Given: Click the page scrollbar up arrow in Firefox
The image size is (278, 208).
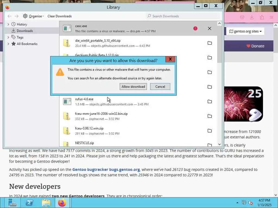Looking at the screenshot, I should (x=276, y=25).
